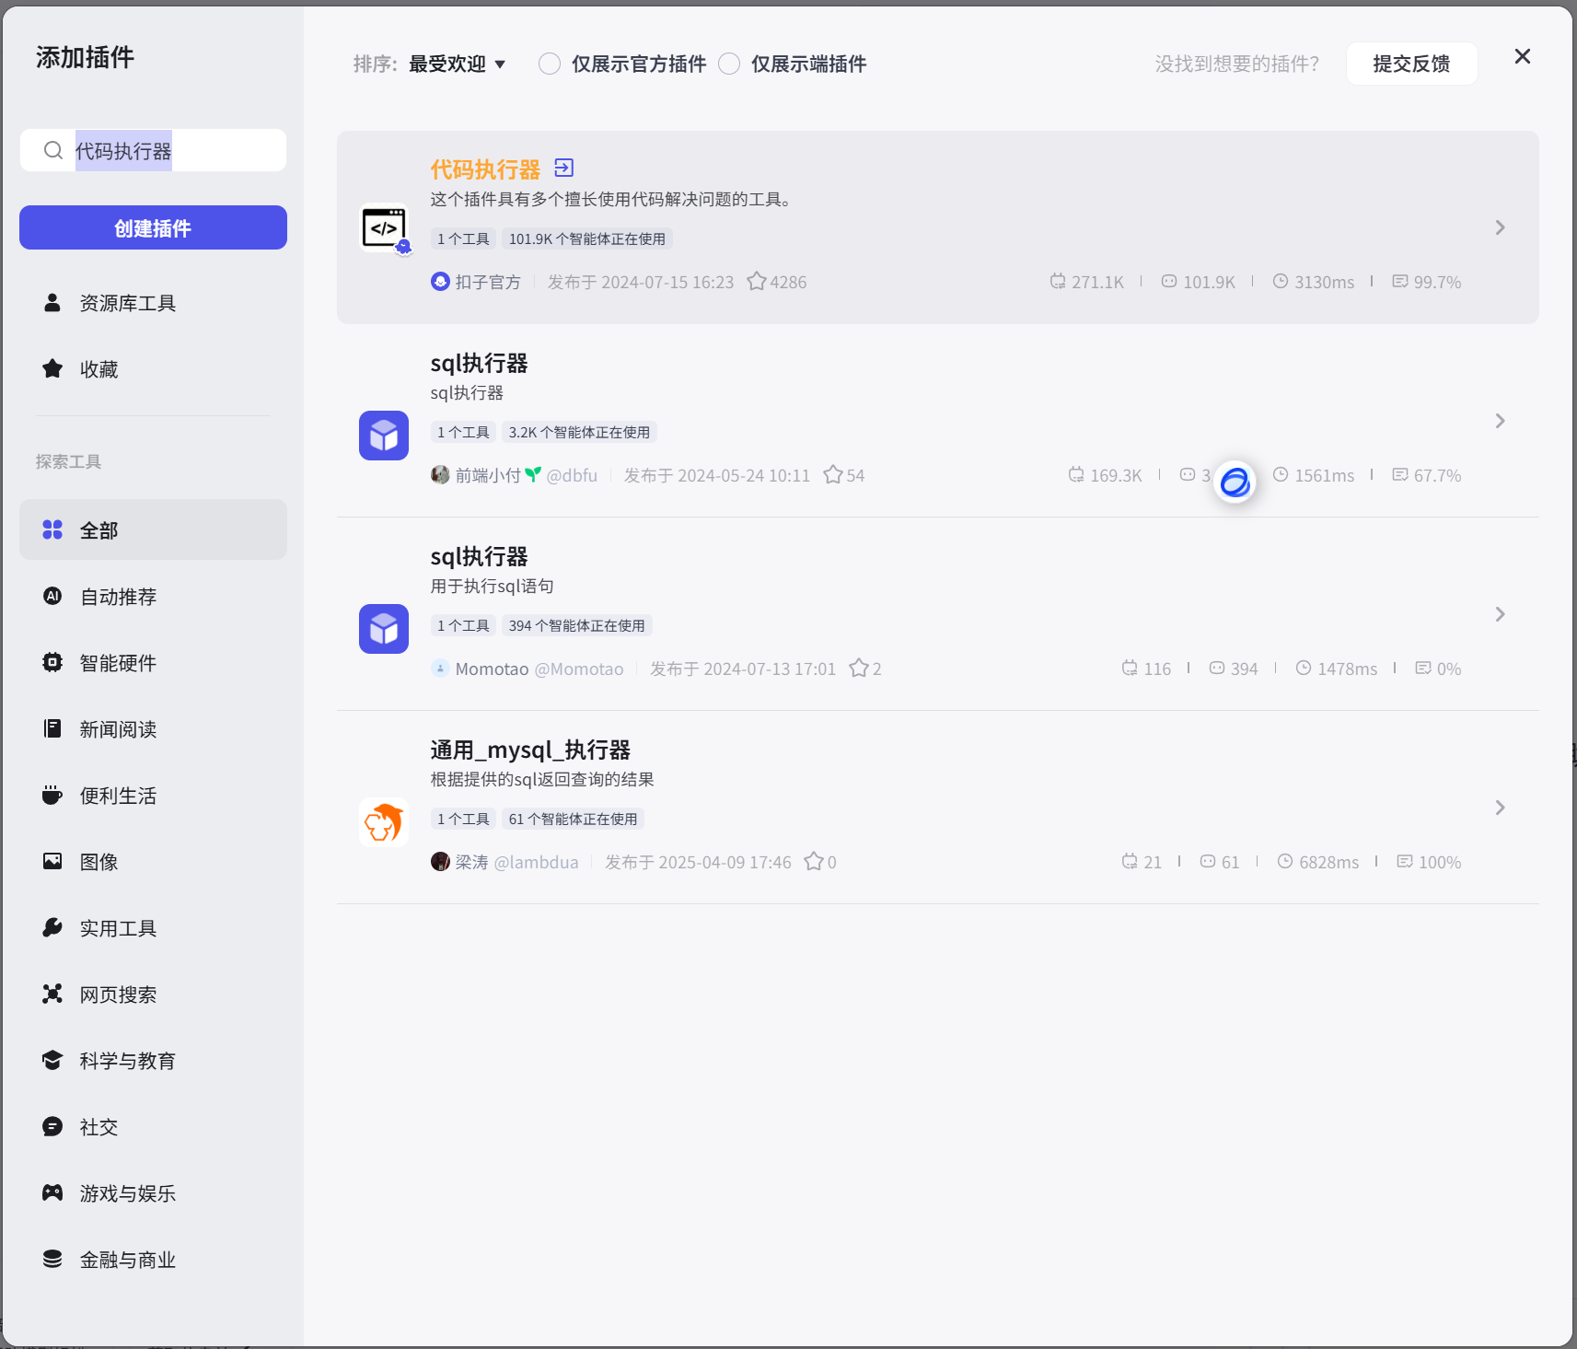Click the sql执行器 plugin cube thumbnail
The height and width of the screenshot is (1349, 1577).
tap(383, 435)
